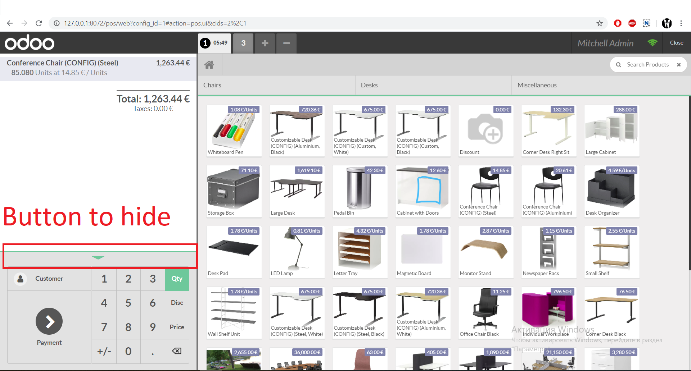The height and width of the screenshot is (371, 691).
Task: Collapse numpad with green down triangle
Action: click(x=98, y=257)
